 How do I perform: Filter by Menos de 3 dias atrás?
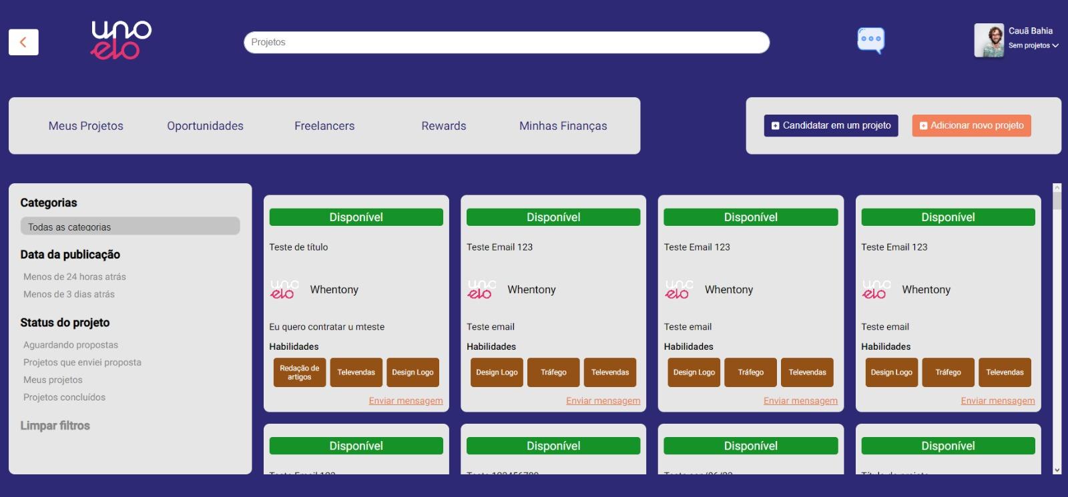[69, 294]
